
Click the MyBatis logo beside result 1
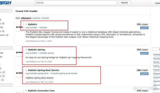(19, 27)
